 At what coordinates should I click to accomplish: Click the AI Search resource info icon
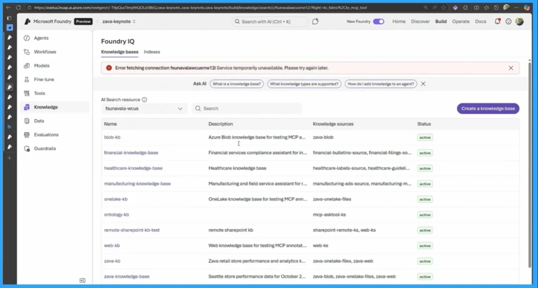coord(144,100)
